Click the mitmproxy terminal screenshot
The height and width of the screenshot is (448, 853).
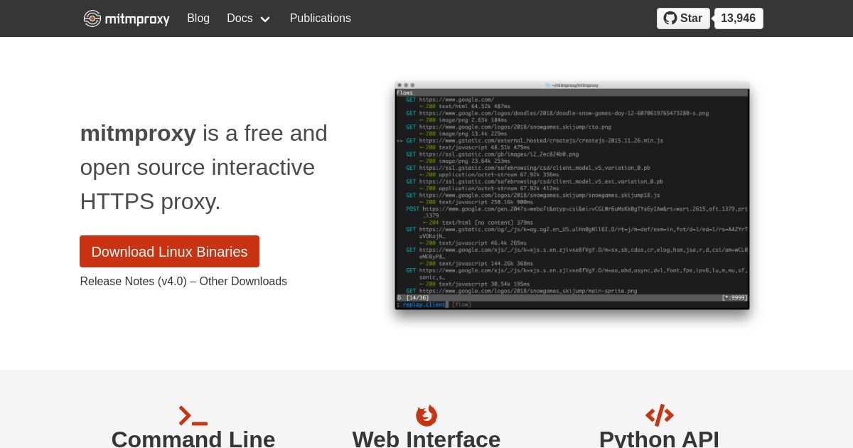point(572,196)
